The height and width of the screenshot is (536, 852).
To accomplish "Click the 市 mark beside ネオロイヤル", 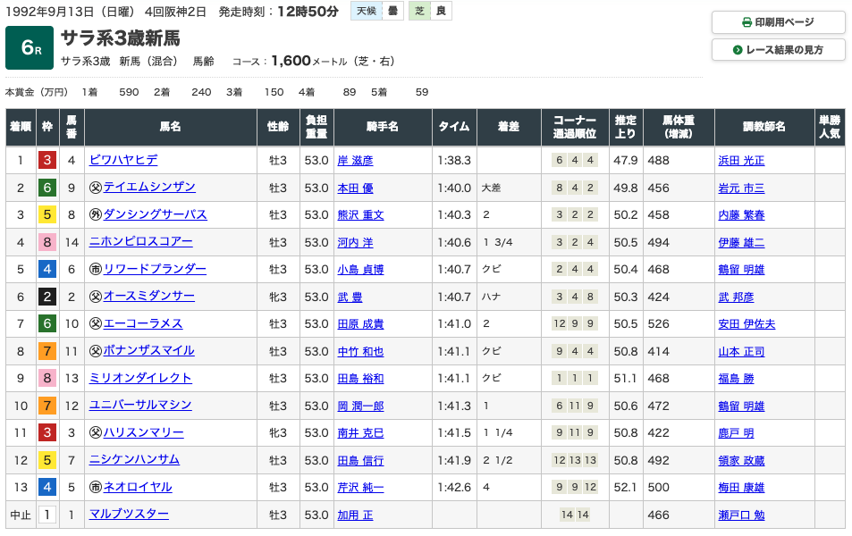I will tap(95, 488).
